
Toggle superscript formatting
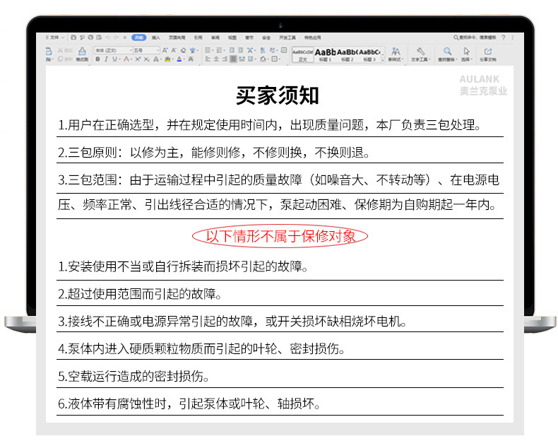point(138,59)
